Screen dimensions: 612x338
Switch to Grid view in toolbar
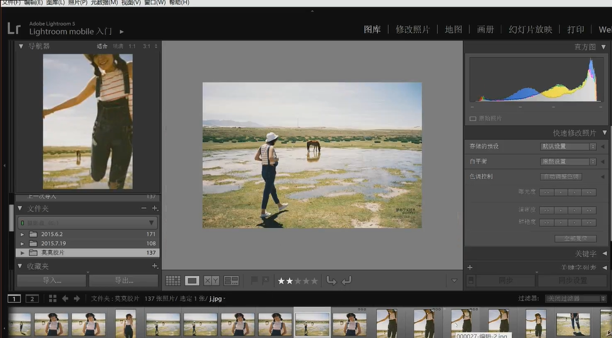point(173,280)
